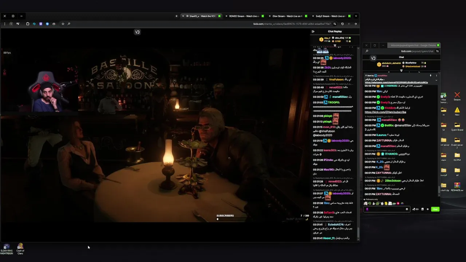Click the Kick logo badge above video

(x=137, y=32)
